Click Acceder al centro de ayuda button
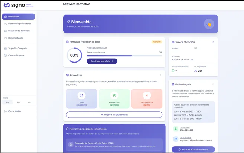The image size is (244, 153). coord(193,149)
